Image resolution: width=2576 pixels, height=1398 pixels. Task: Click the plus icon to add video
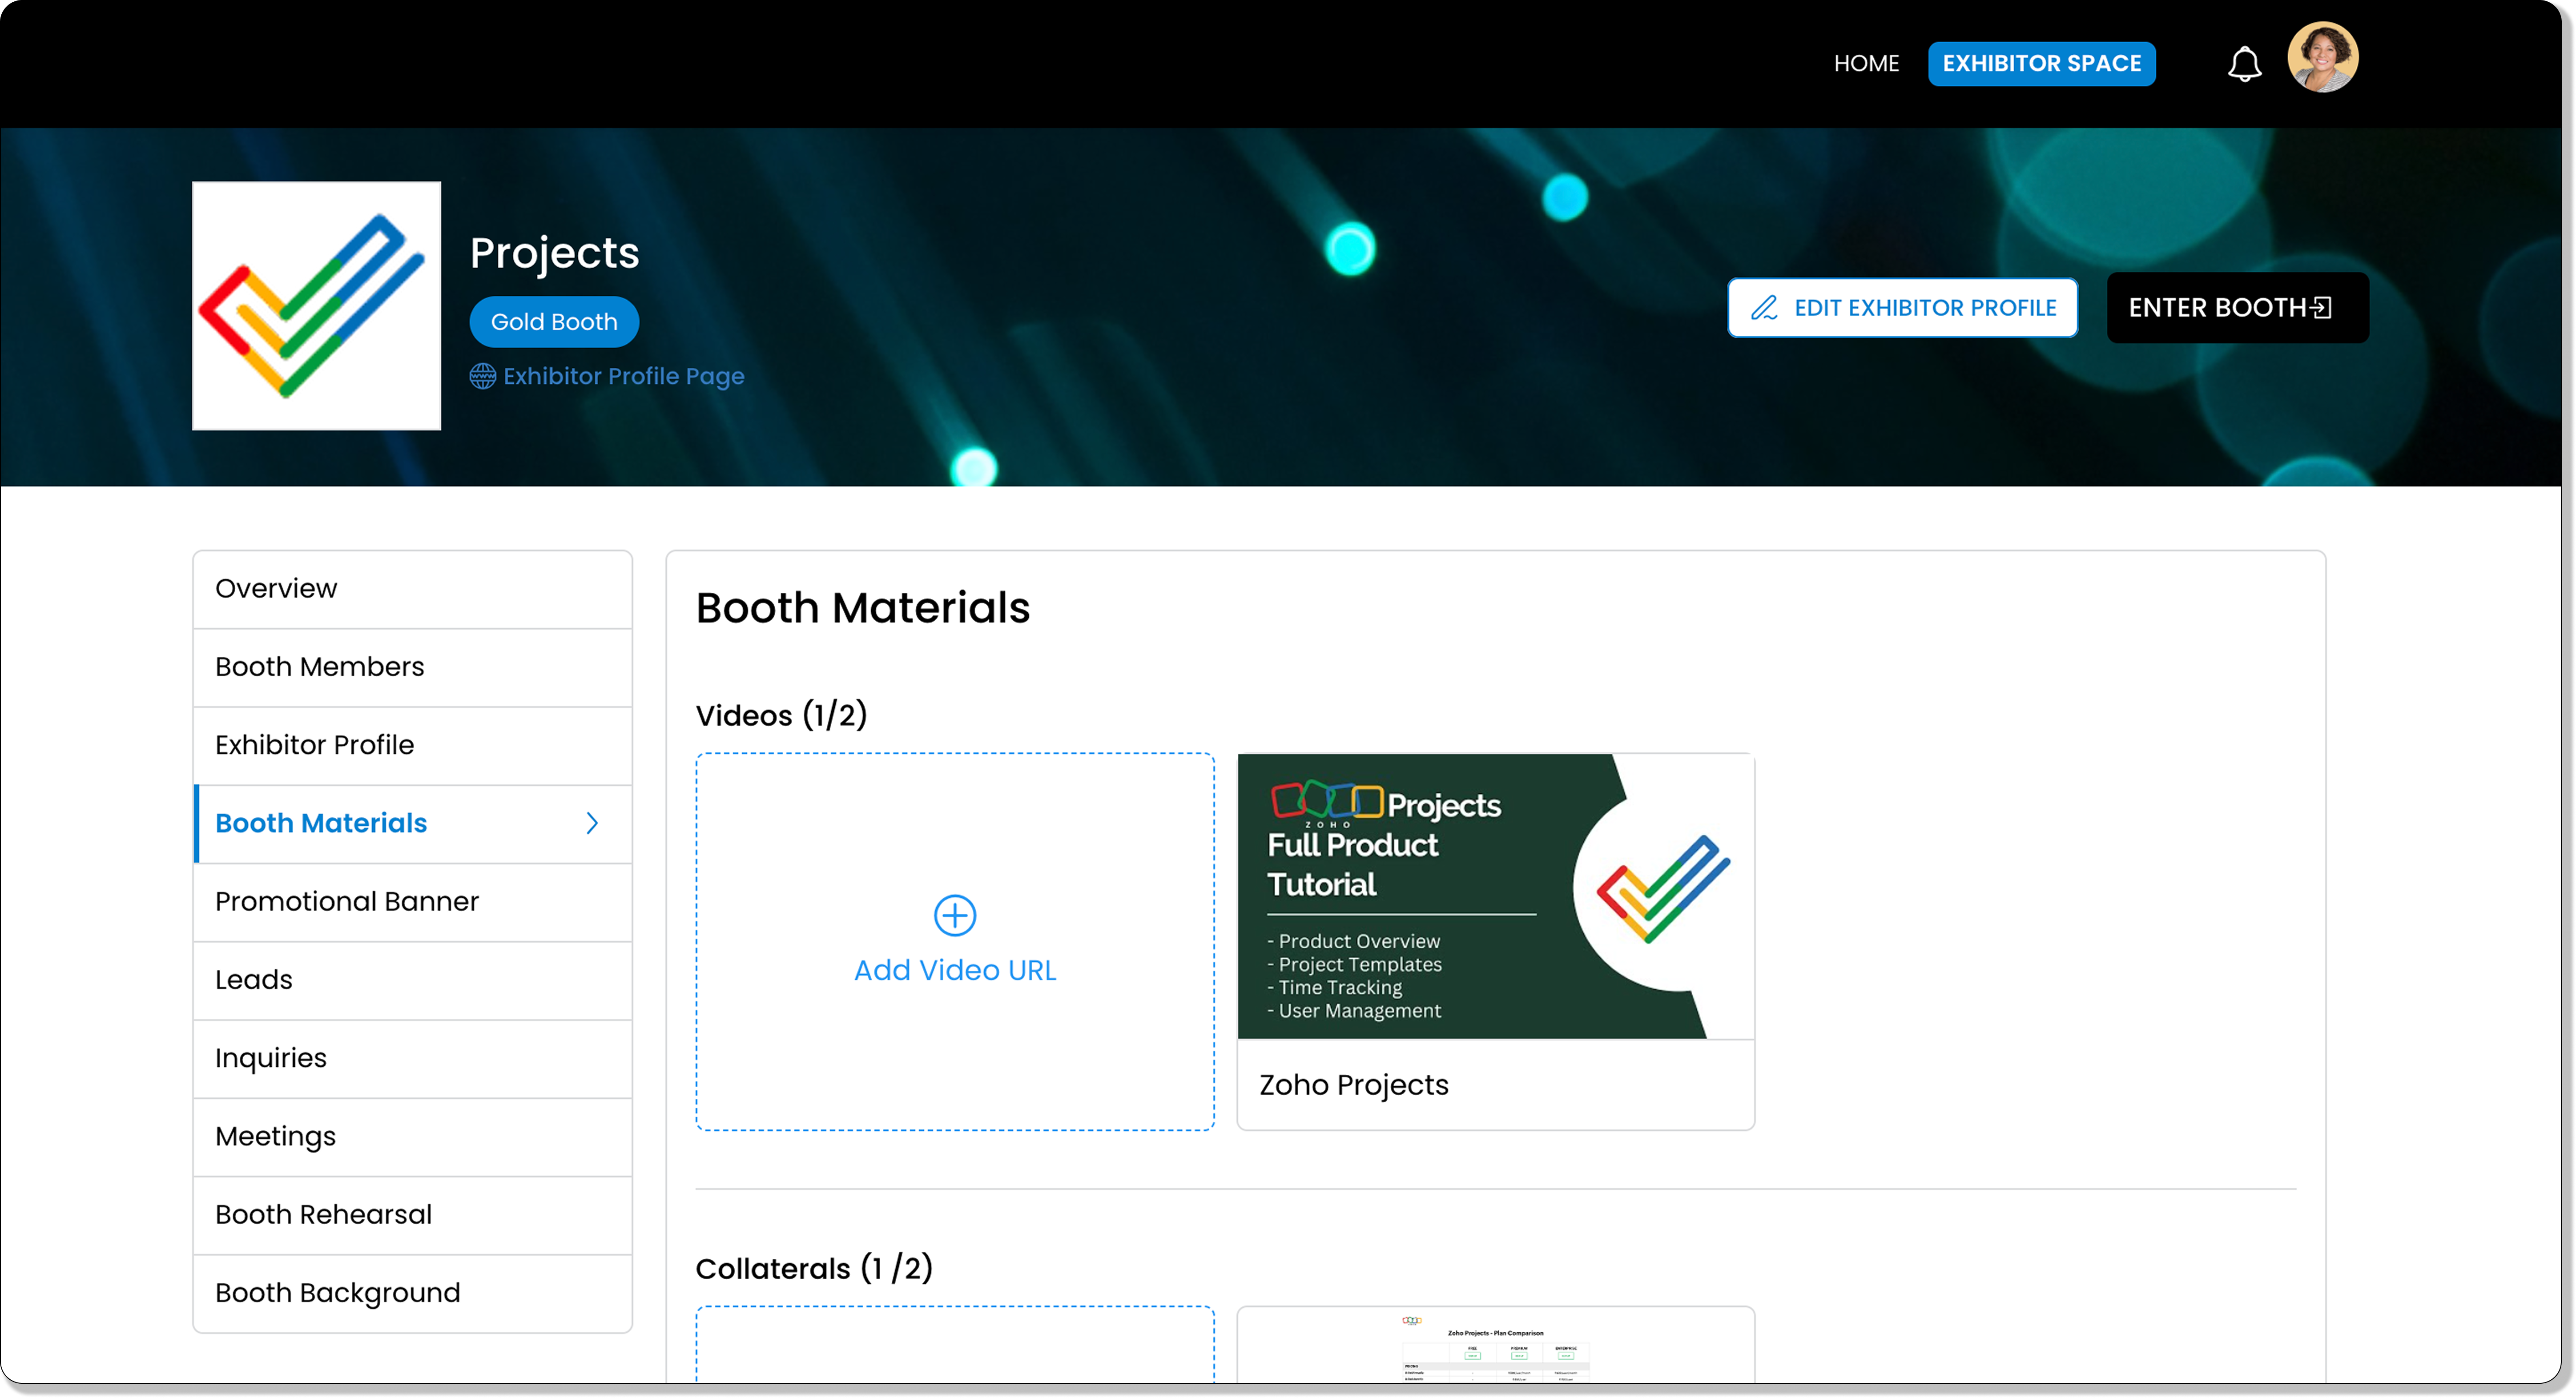(x=954, y=915)
